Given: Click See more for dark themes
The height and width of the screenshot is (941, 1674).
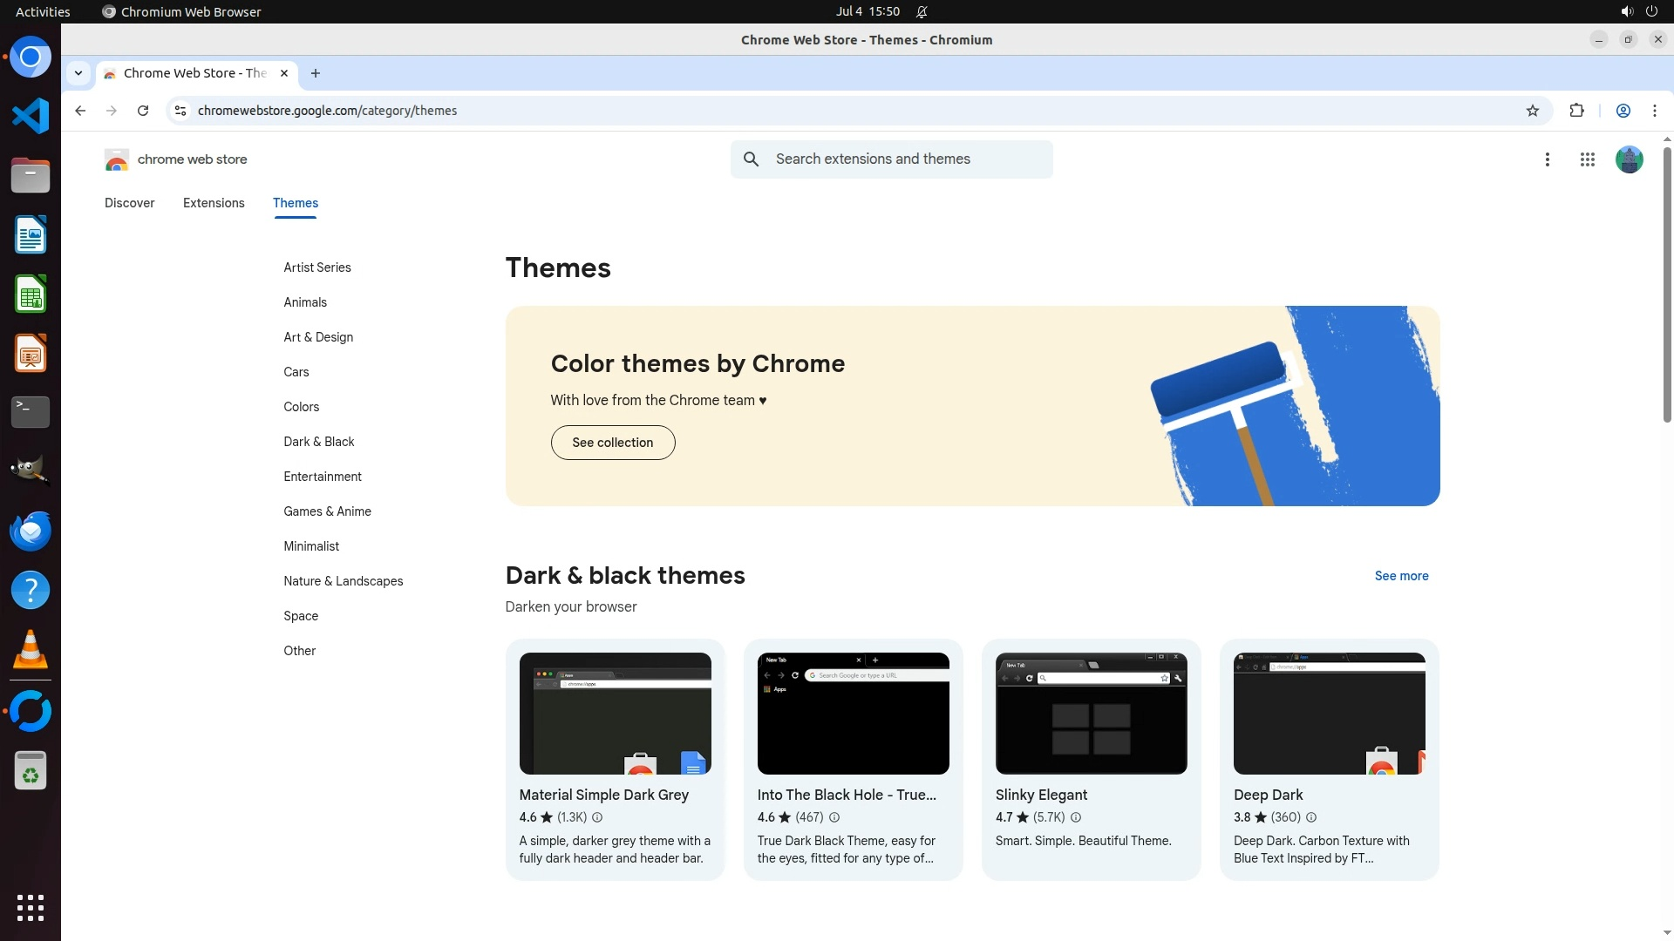Looking at the screenshot, I should tap(1401, 576).
